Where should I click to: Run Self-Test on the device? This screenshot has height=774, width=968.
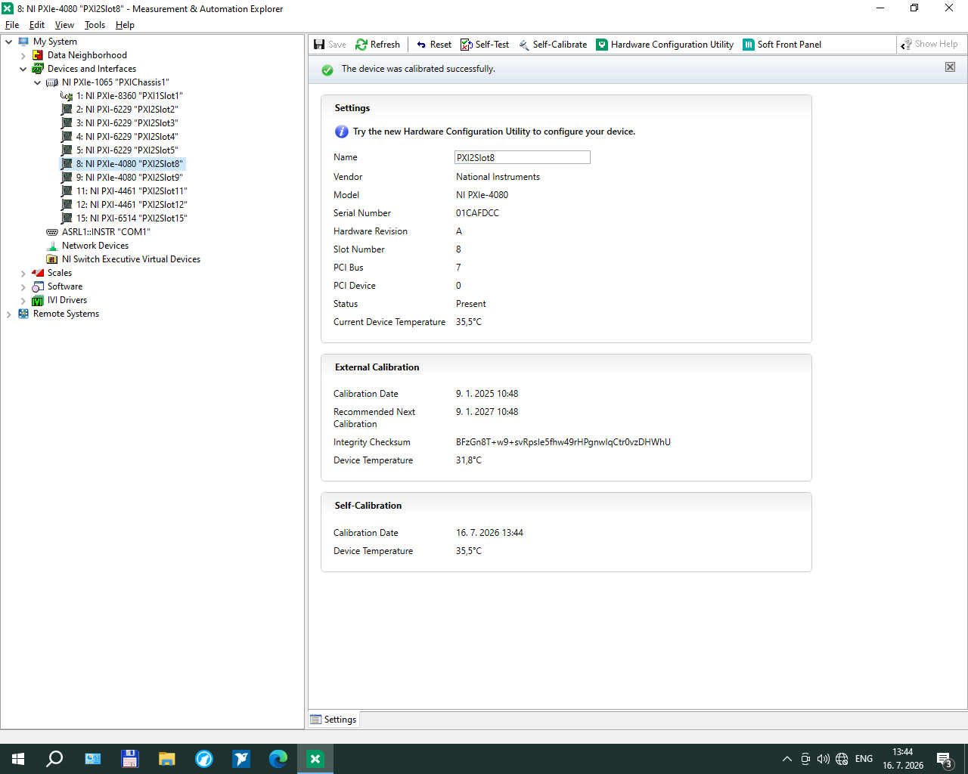click(x=485, y=45)
